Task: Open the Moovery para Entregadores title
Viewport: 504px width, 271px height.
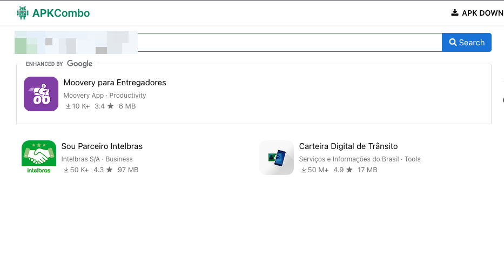Action: coord(115,83)
